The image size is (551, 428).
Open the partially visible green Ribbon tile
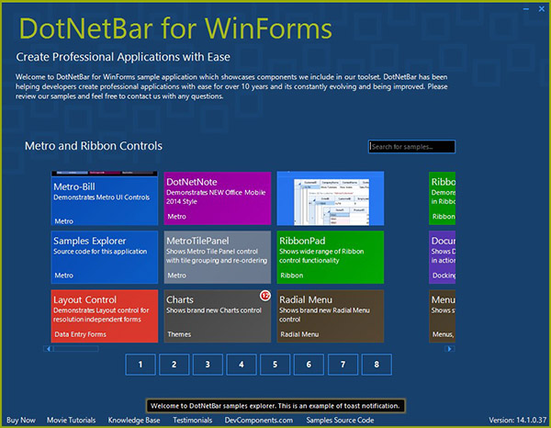tap(442, 198)
